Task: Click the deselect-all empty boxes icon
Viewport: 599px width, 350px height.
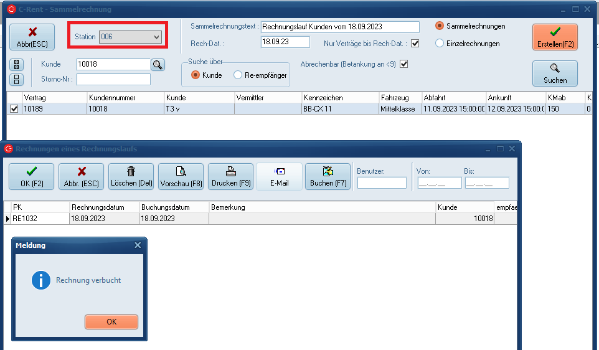Action: click(17, 79)
